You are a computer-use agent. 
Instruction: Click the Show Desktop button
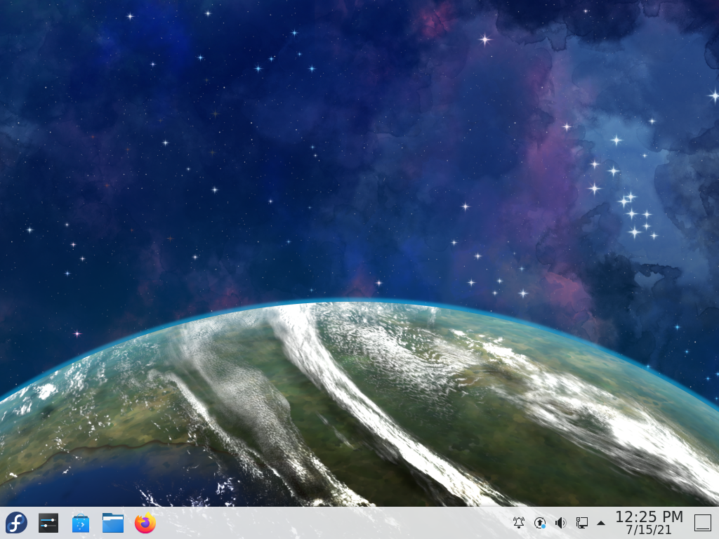point(702,522)
